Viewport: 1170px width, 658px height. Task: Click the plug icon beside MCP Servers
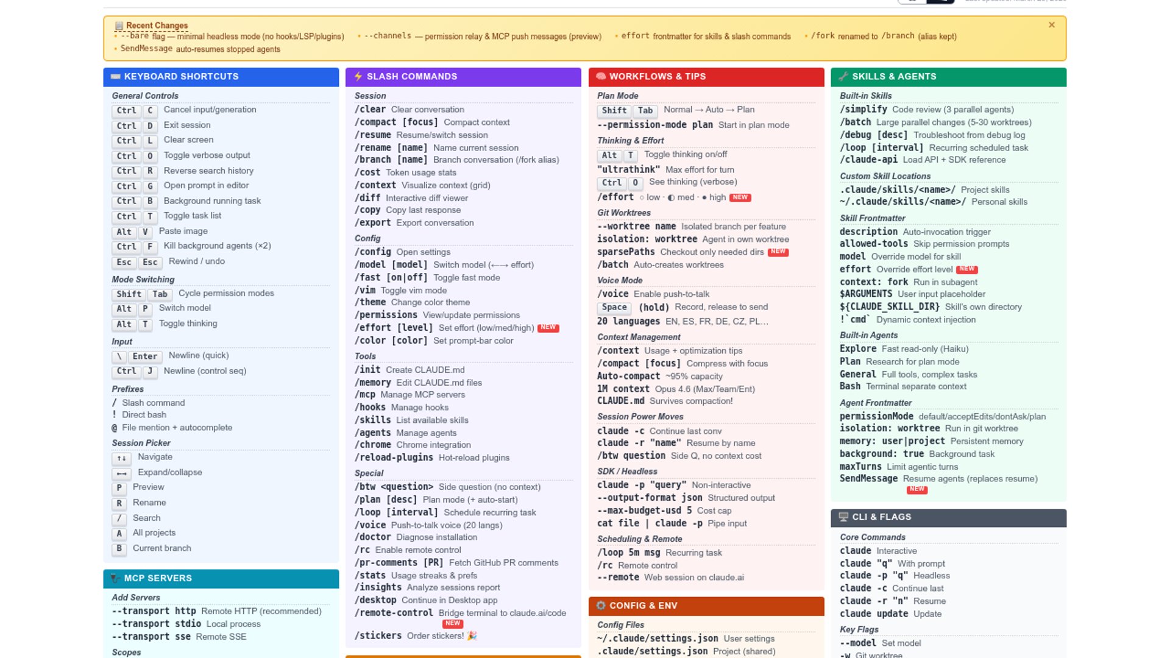click(116, 578)
